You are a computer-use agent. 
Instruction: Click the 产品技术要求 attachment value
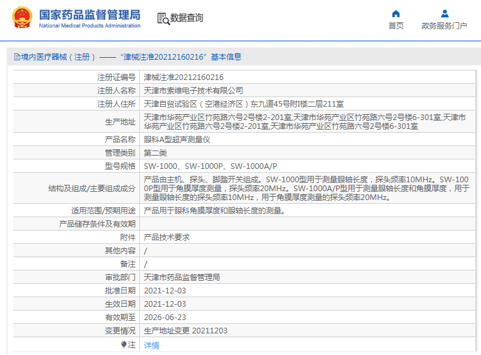pyautogui.click(x=166, y=238)
